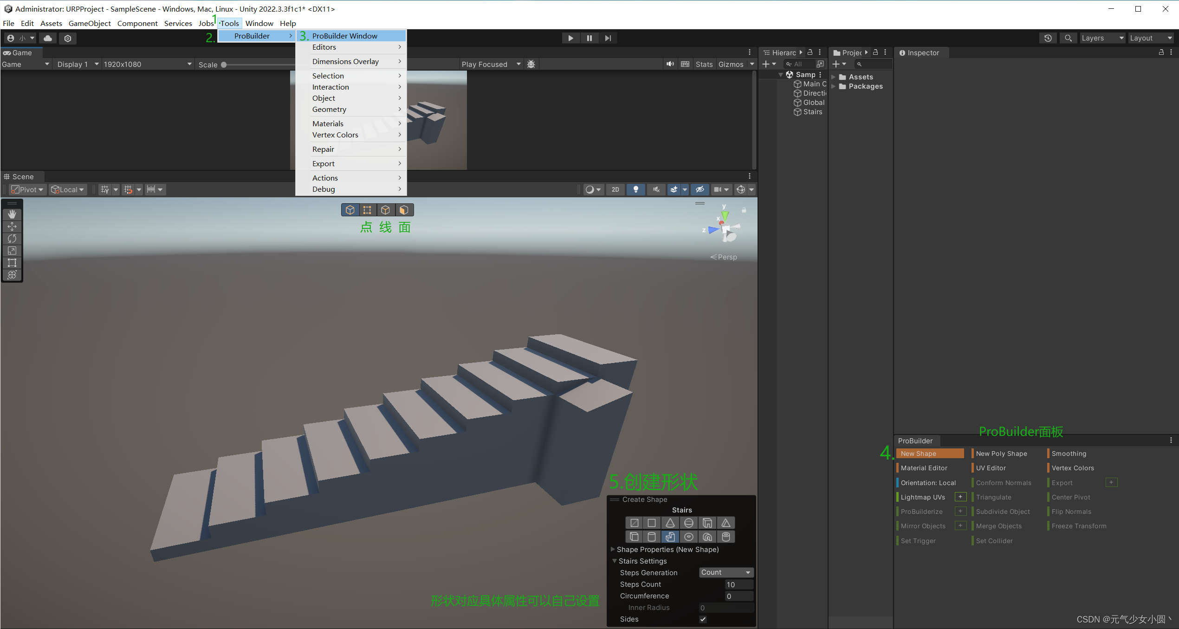Open the Layers dropdown
The width and height of the screenshot is (1179, 629).
(x=1102, y=38)
